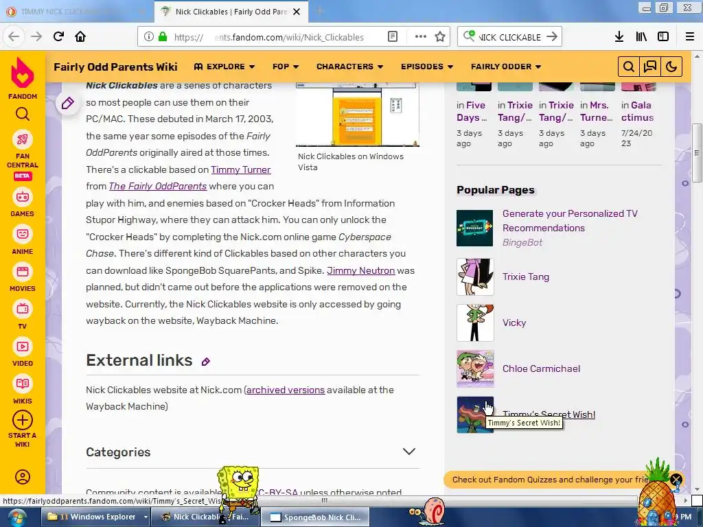Open a new browser tab
703x527 pixels.
(x=319, y=12)
